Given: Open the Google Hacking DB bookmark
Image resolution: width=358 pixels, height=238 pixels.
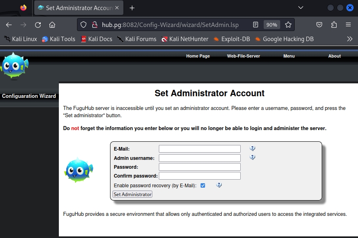Looking at the screenshot, I should [284, 39].
